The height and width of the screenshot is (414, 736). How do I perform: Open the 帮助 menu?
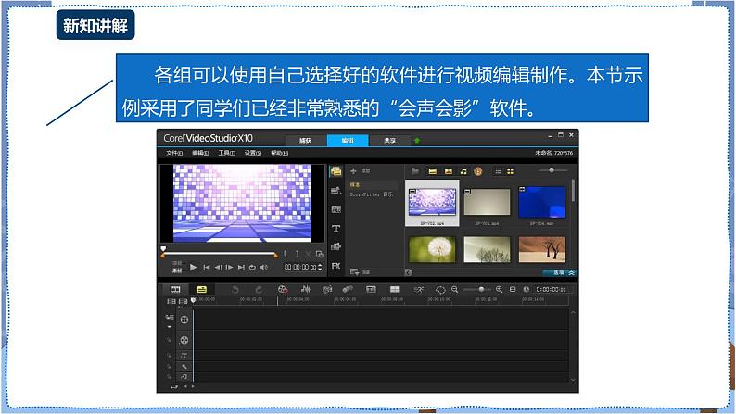(x=279, y=153)
